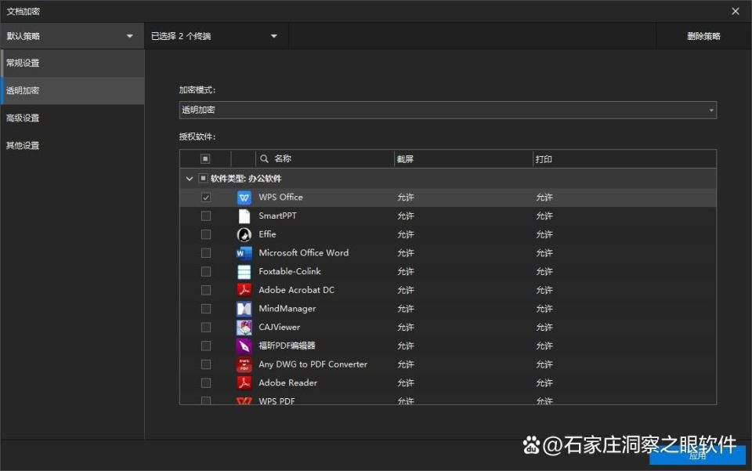Click the Microsoft Office Word icon
Image resolution: width=752 pixels, height=471 pixels.
(x=244, y=253)
